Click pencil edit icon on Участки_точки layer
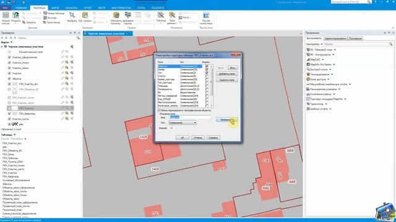396x222 pixels. tap(62, 62)
